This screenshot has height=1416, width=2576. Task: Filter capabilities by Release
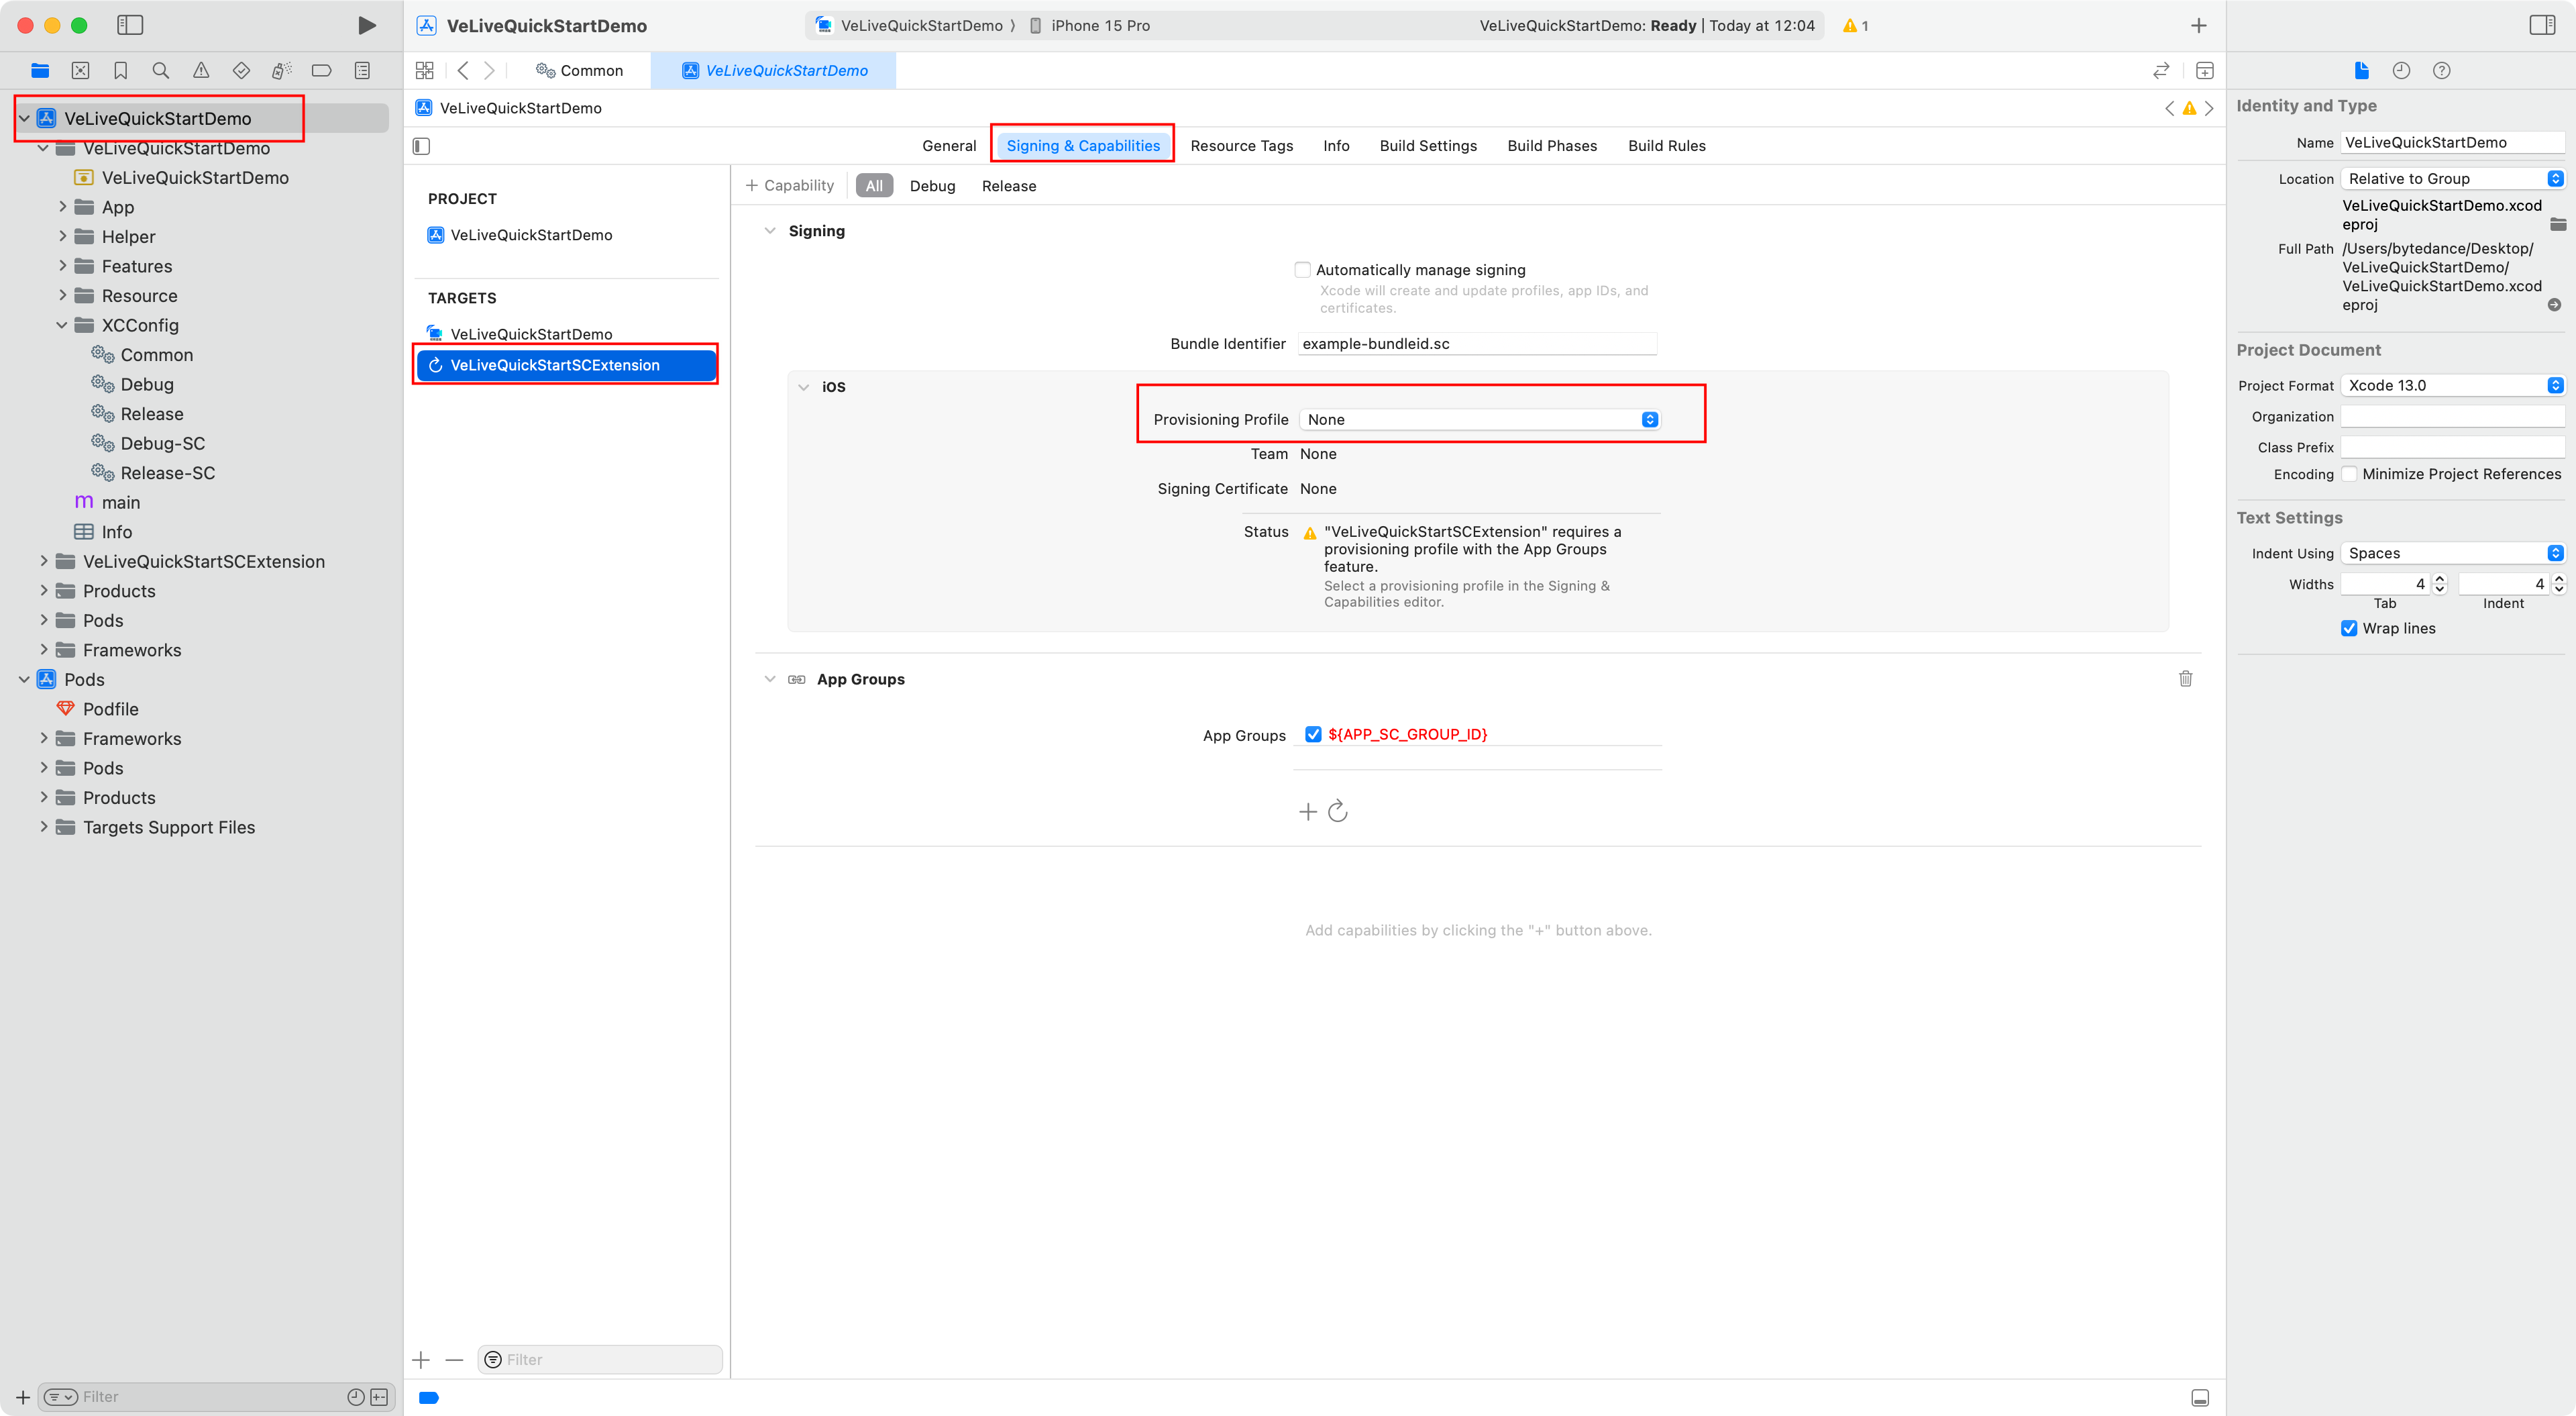[x=1008, y=186]
